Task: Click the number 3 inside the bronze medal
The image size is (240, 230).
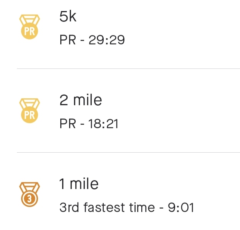Action: (x=30, y=199)
